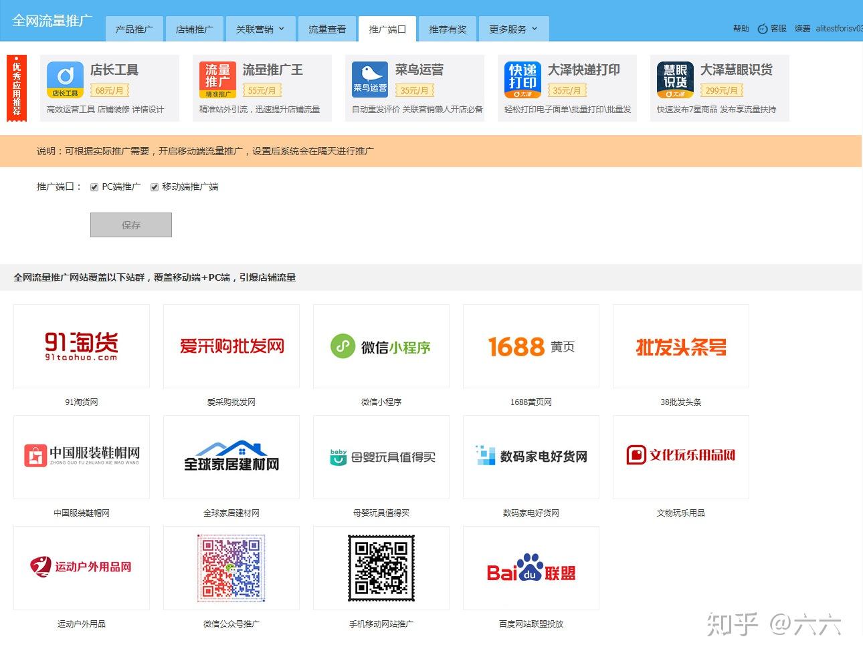Image resolution: width=863 pixels, height=659 pixels.
Task: Toggle the PC端推广 checkbox
Action: (x=94, y=187)
